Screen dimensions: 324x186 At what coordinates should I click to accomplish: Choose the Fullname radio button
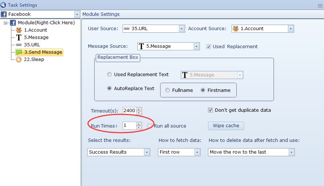click(168, 90)
